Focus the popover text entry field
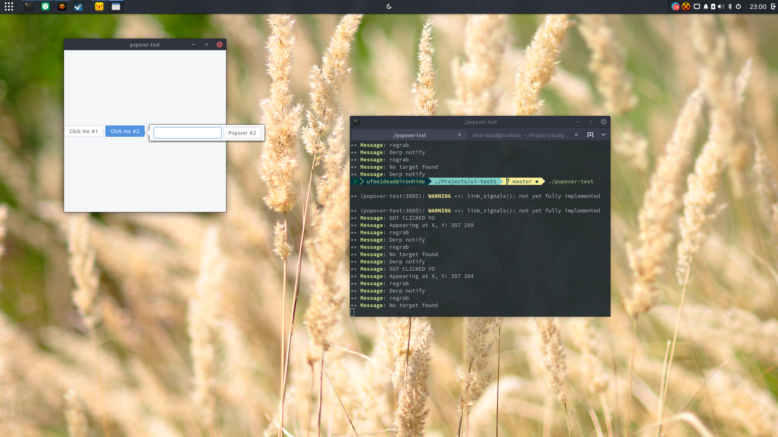This screenshot has width=778, height=437. click(x=188, y=133)
